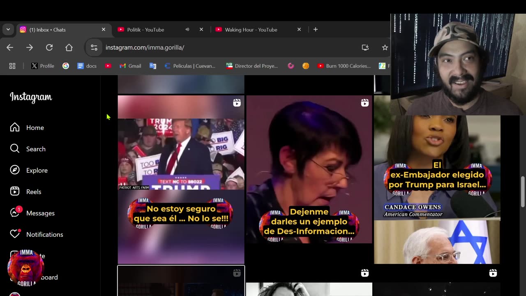Reload the Instagram page
Image resolution: width=526 pixels, height=296 pixels.
tap(49, 48)
